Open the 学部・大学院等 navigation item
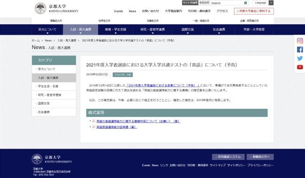Screen dimensions: 305x178 point(254,30)
